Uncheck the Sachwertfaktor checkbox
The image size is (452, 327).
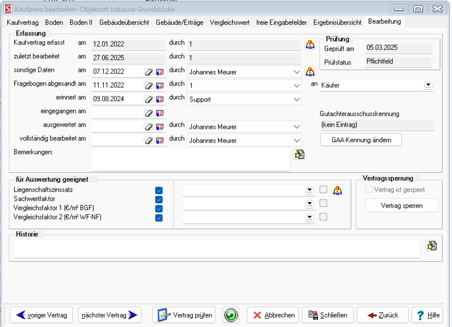coord(159,199)
